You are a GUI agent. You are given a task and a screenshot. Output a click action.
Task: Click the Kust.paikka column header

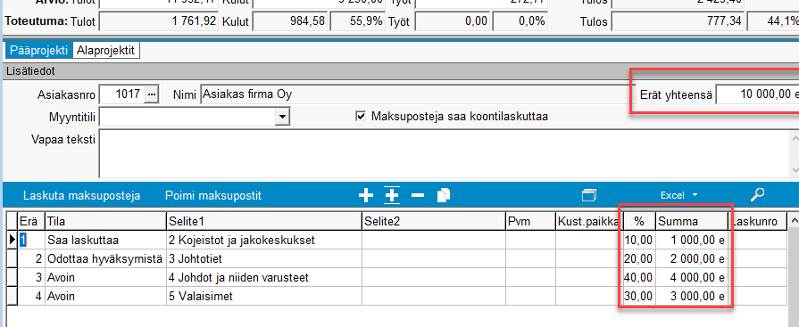[589, 221]
